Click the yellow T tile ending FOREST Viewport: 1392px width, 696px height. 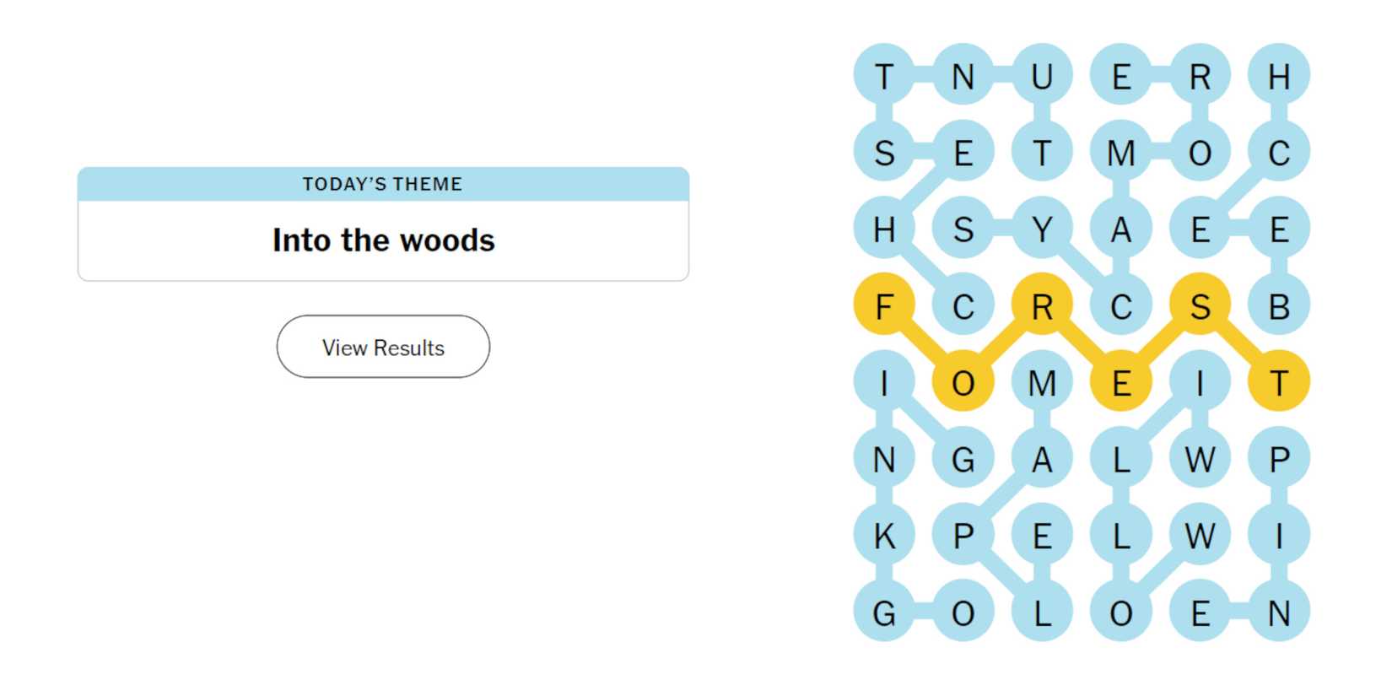[x=1279, y=384]
